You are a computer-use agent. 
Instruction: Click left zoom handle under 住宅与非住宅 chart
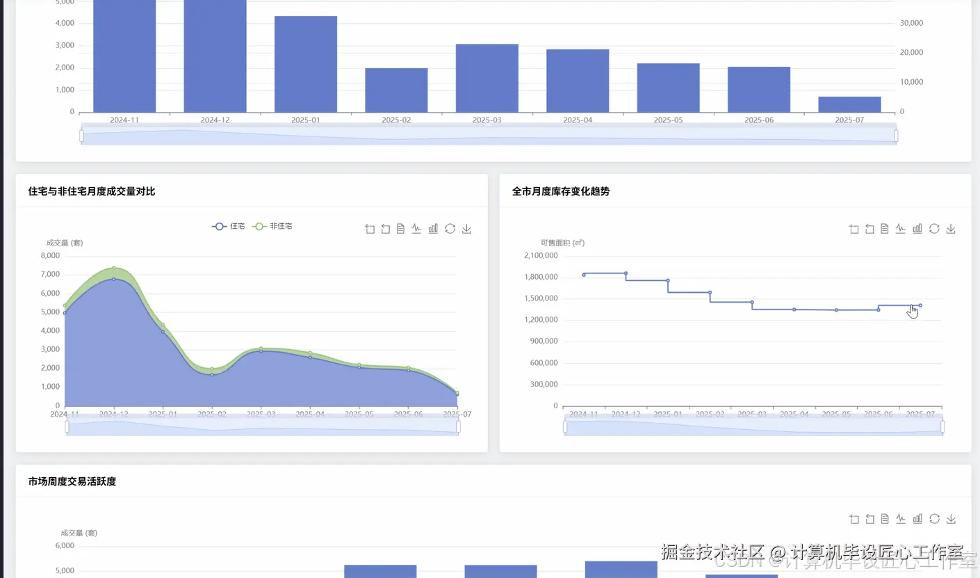67,426
